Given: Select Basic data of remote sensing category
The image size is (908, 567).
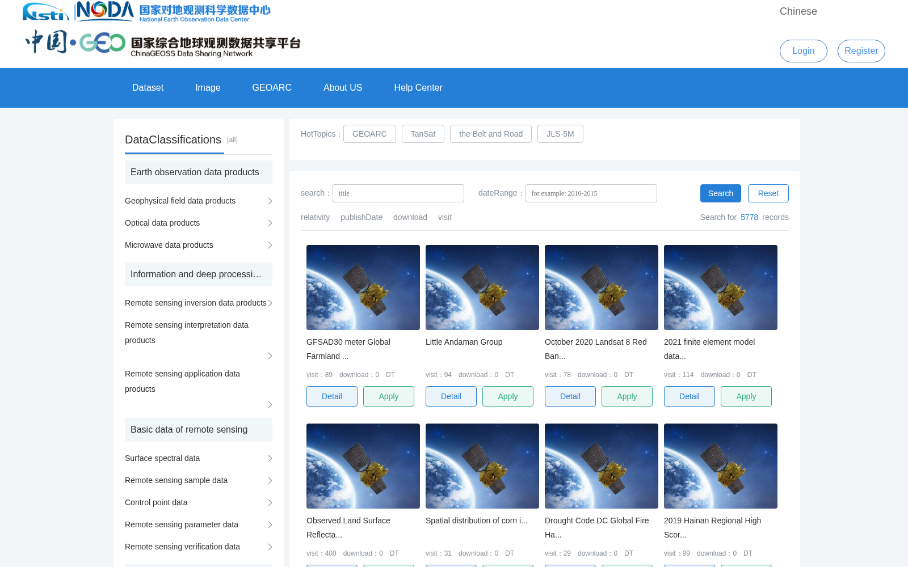Looking at the screenshot, I should pos(199,430).
